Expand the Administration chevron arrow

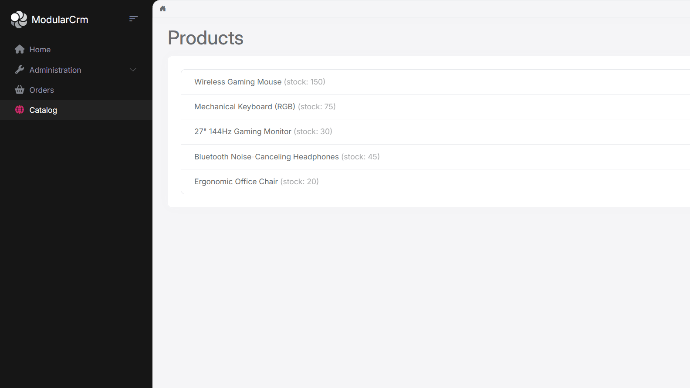pyautogui.click(x=133, y=70)
